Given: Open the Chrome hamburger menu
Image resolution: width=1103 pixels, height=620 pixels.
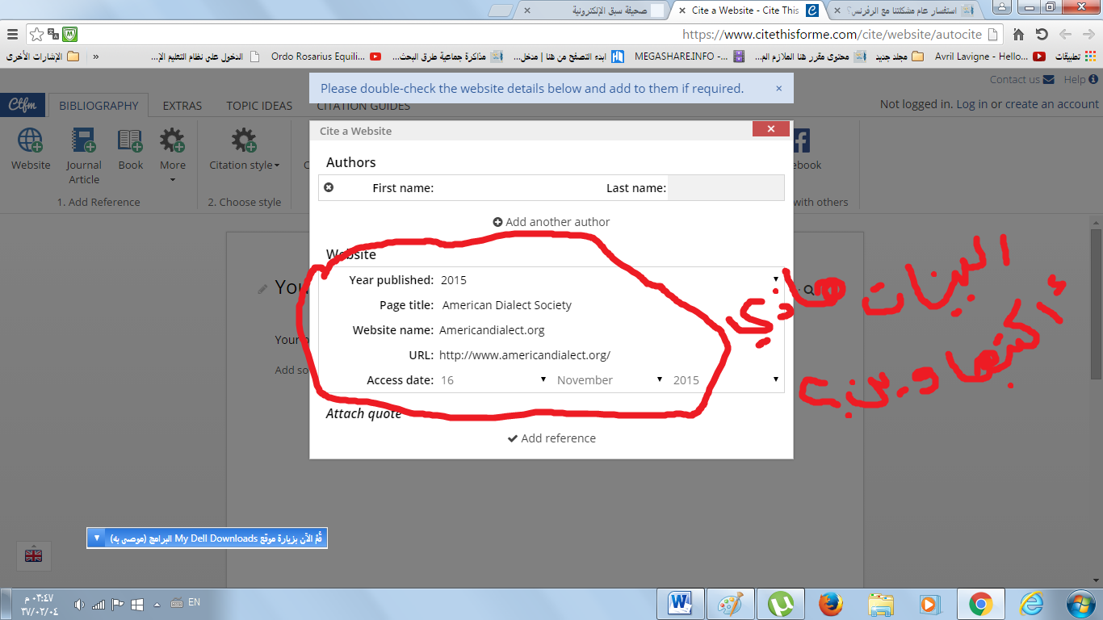Looking at the screenshot, I should pos(12,34).
